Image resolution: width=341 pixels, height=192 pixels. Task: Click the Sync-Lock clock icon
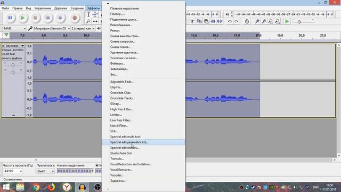tap(247, 21)
